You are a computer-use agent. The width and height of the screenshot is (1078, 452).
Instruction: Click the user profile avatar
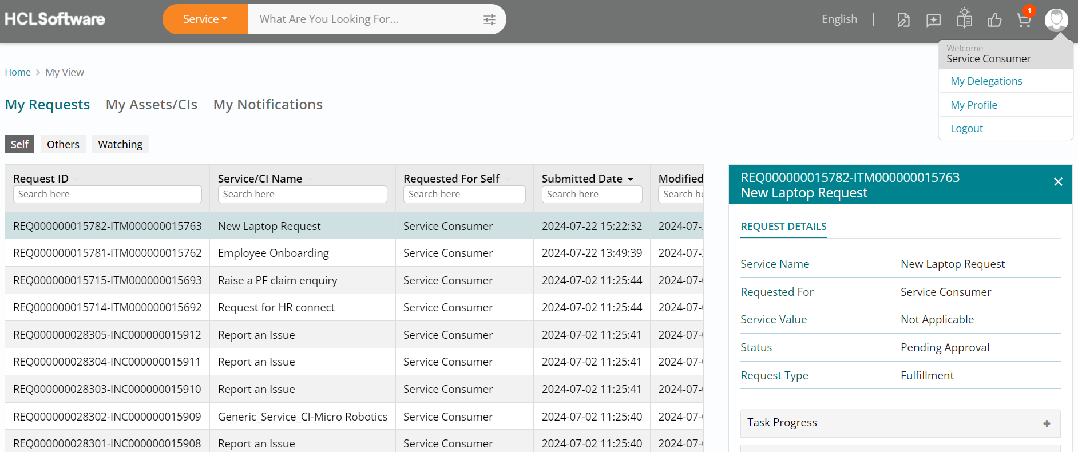click(1056, 19)
